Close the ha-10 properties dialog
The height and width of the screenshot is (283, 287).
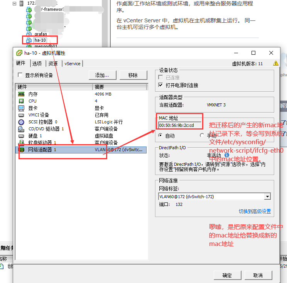pos(271,53)
